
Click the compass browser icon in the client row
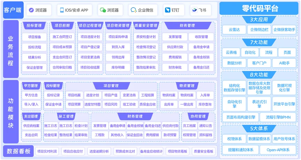31,10
